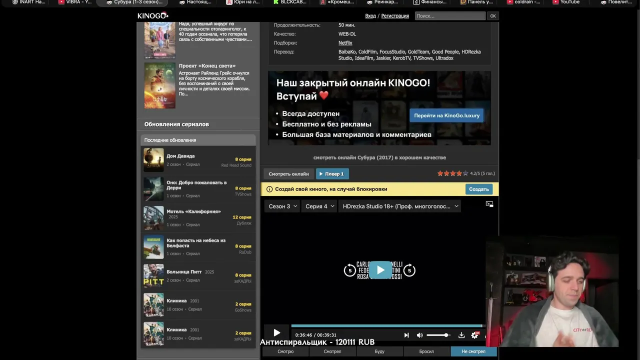Screen dimensions: 640x360
Task: Mute the player's speaker icon
Action: (x=419, y=335)
